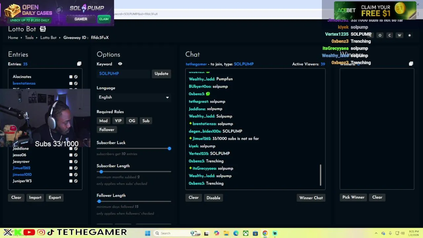Viewport: 423px width, 238px height.
Task: Click the Lotto Bot dice icon in header
Action: click(43, 29)
